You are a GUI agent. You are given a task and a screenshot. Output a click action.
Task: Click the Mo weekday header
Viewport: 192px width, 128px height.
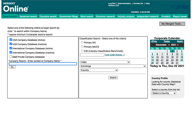[157, 48]
